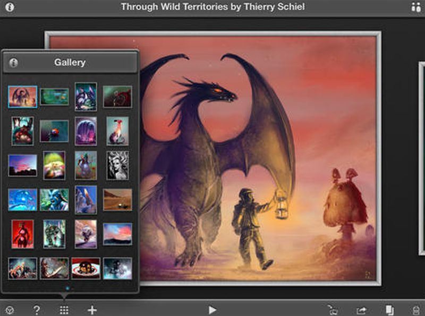
Task: Click the duplicate pages icon
Action: pos(389,310)
